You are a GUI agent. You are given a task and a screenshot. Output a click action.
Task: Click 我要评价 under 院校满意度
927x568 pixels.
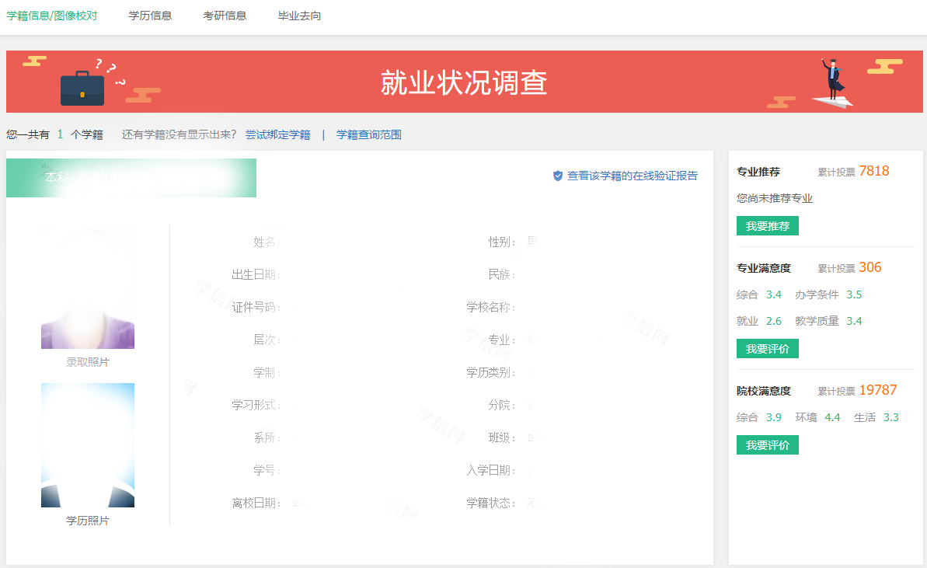(x=767, y=445)
